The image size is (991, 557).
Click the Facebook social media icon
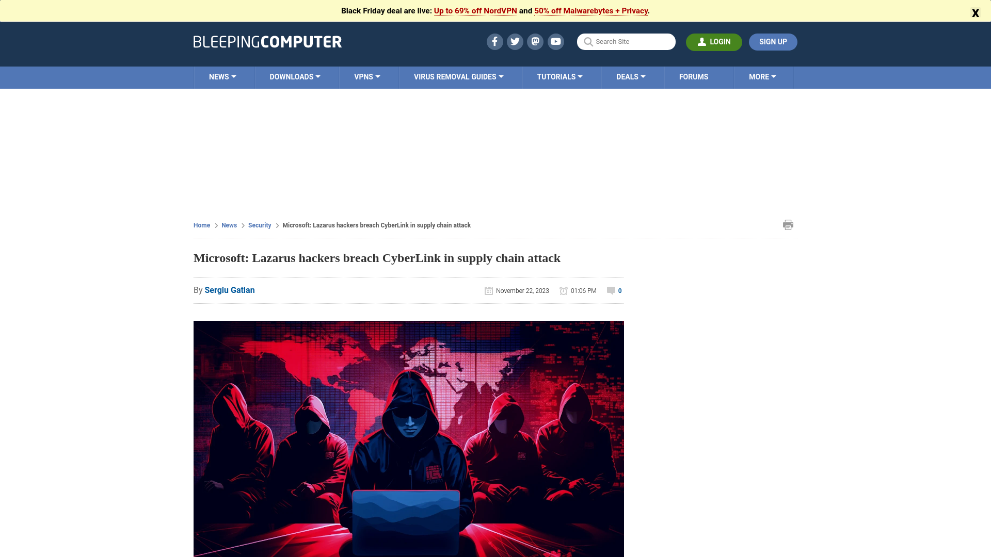pyautogui.click(x=495, y=41)
